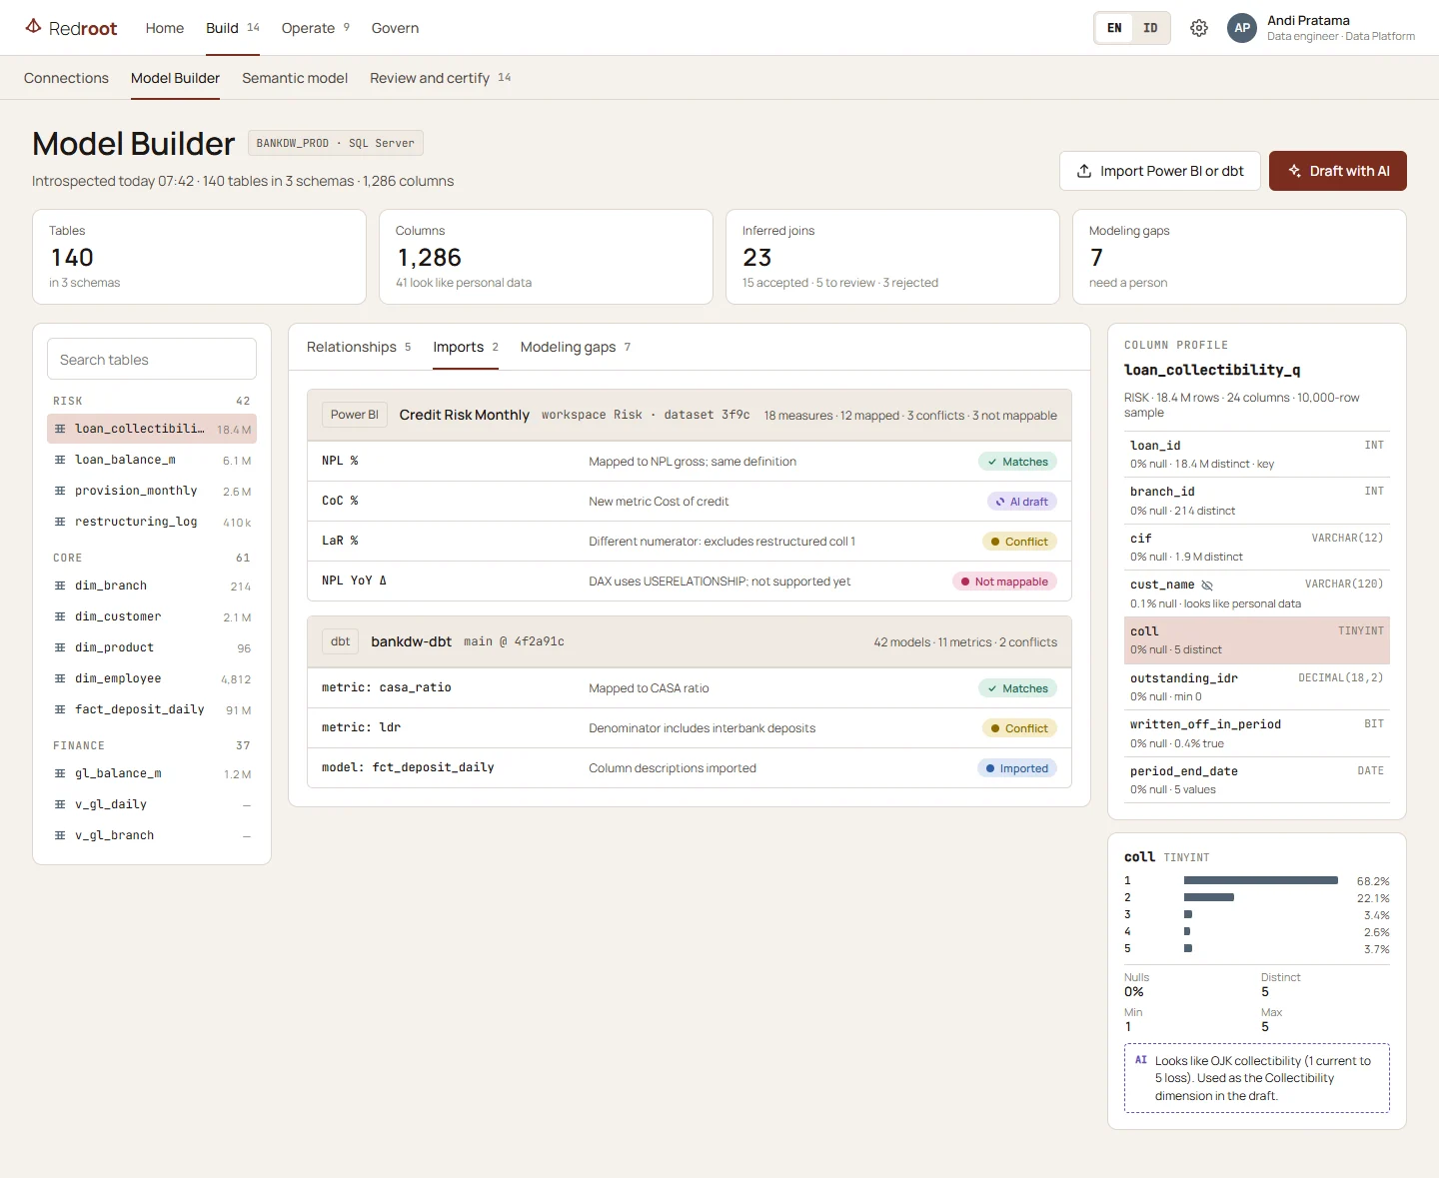Screen dimensions: 1439x1178
Task: Click AI draft badge on CoC % row
Action: coord(1021,502)
